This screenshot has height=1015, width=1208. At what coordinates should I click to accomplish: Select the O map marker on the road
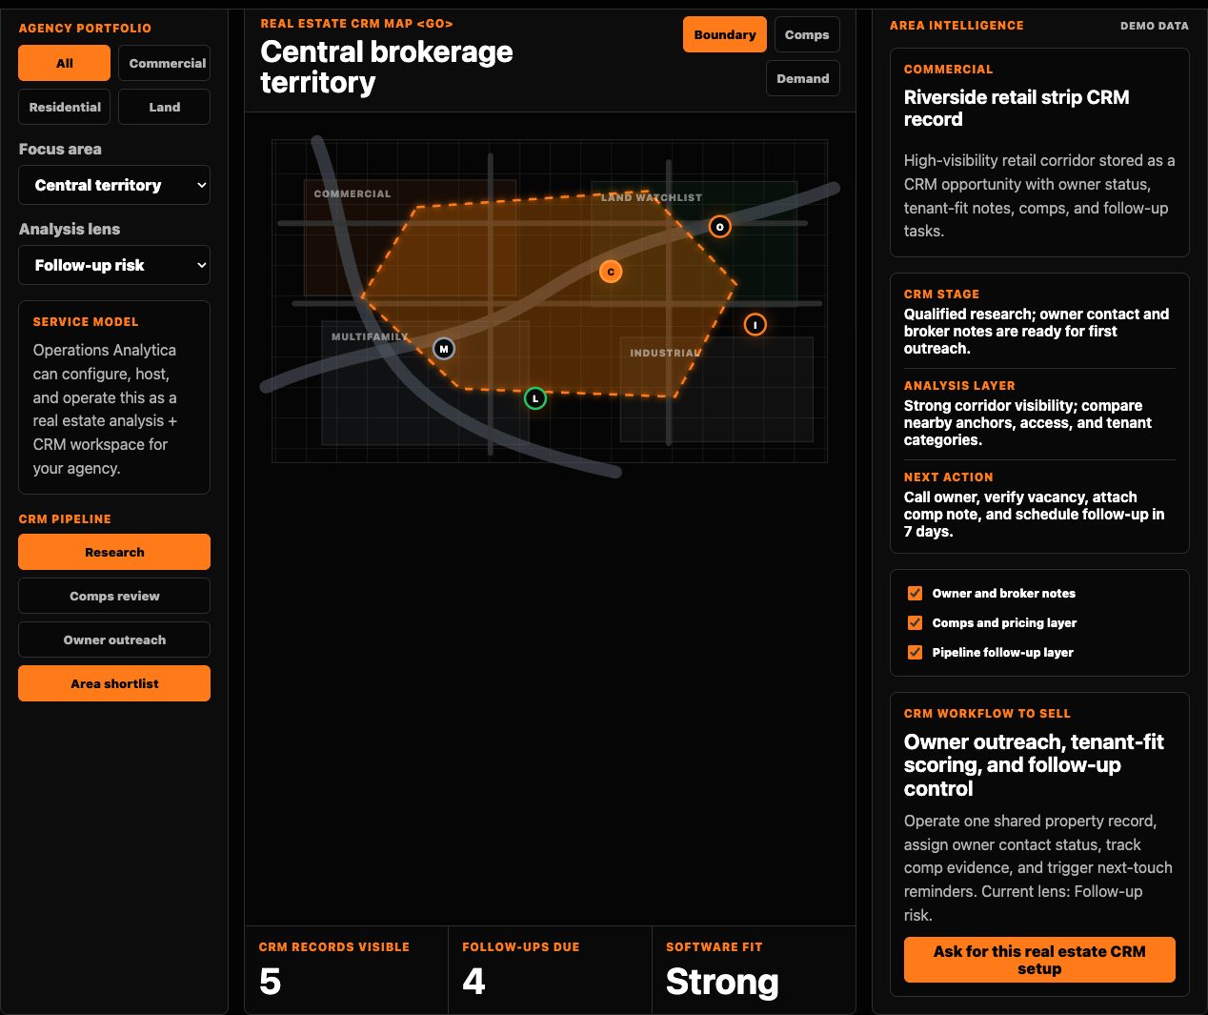(x=719, y=227)
